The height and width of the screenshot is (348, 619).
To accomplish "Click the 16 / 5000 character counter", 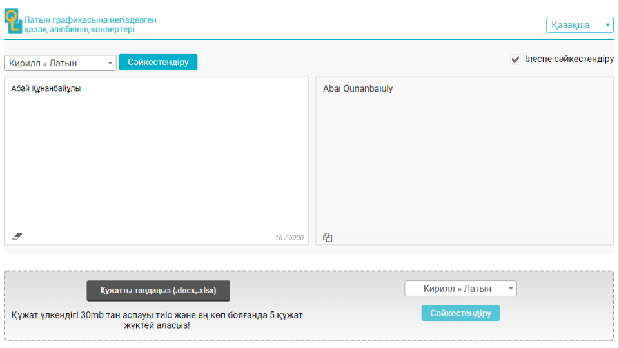I will (x=289, y=238).
